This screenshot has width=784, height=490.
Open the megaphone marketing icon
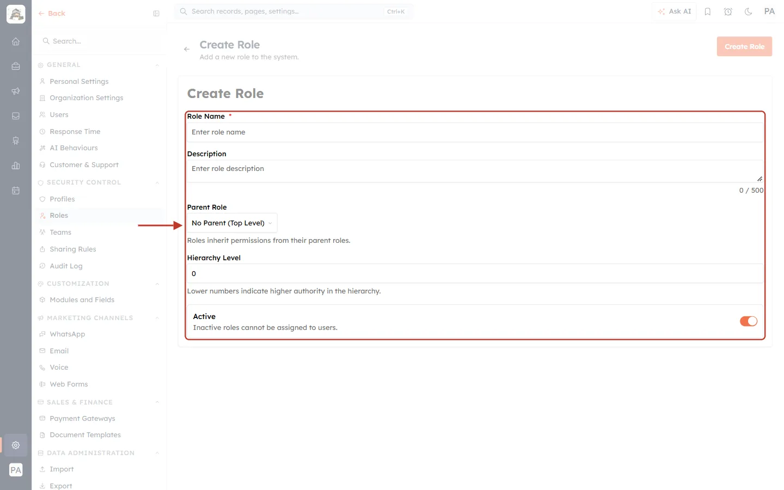(16, 91)
